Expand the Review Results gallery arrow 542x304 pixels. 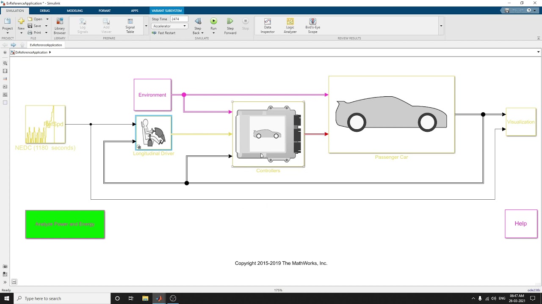click(x=441, y=26)
